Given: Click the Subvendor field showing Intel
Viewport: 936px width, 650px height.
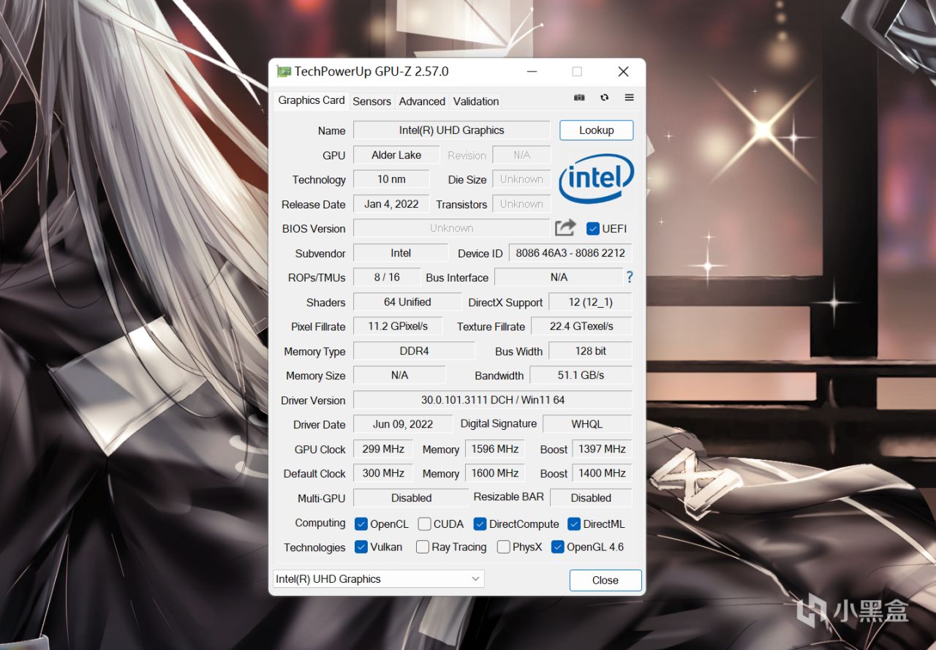Looking at the screenshot, I should 401,253.
